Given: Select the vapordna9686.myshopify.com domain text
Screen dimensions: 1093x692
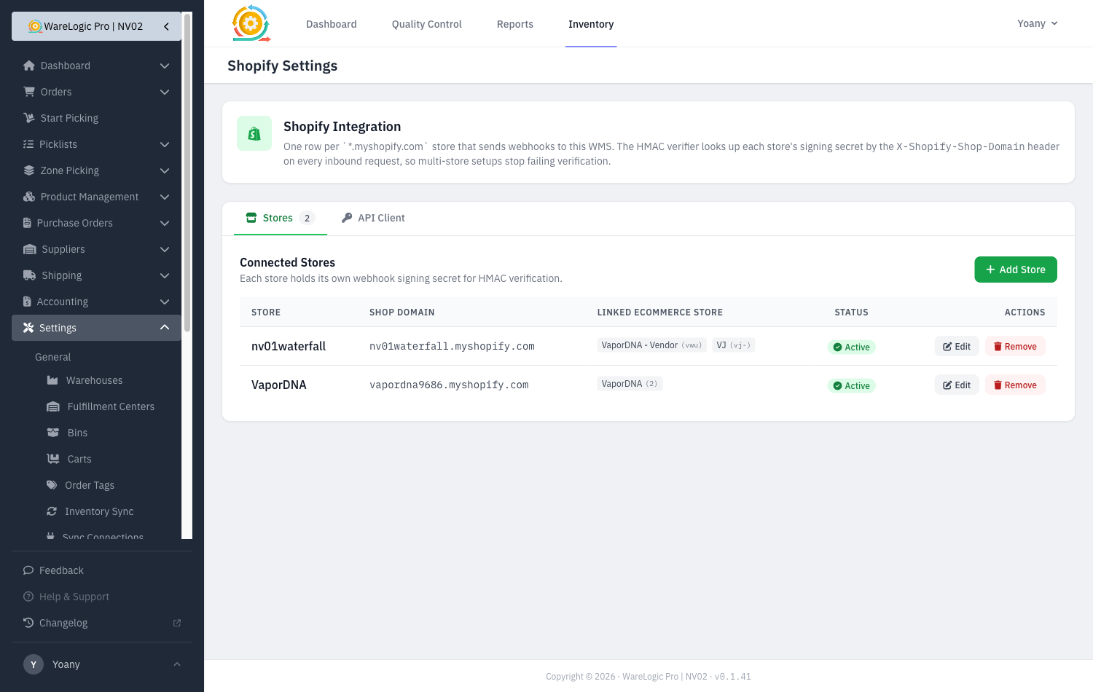Looking at the screenshot, I should 449,385.
